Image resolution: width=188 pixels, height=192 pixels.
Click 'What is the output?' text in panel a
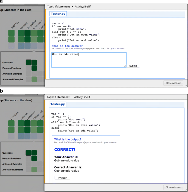[x=67, y=46]
